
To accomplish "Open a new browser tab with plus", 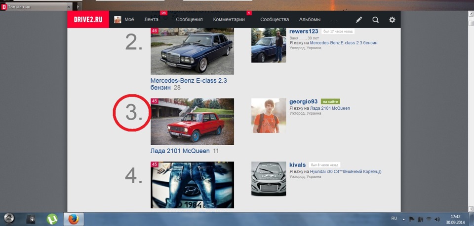I will [x=79, y=6].
